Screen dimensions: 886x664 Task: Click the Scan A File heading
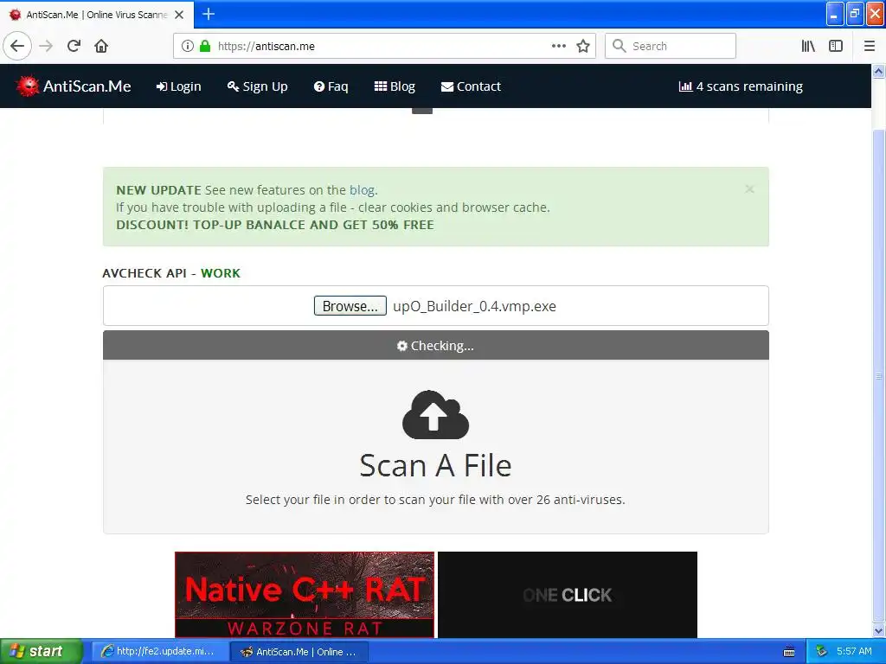coord(435,466)
